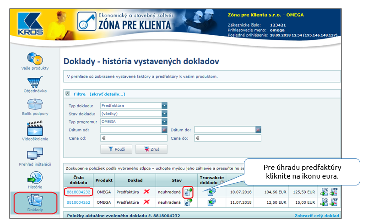Open the Typ dokladu dropdown

pos(164,106)
